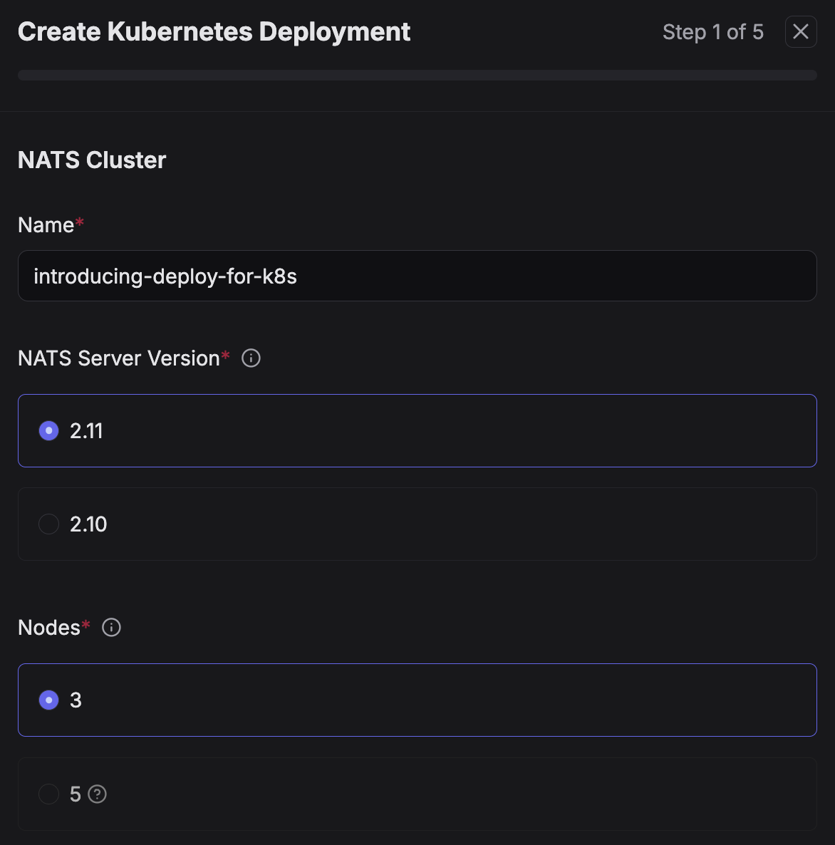Choose 5 nodes radio button
The width and height of the screenshot is (835, 845).
(48, 794)
